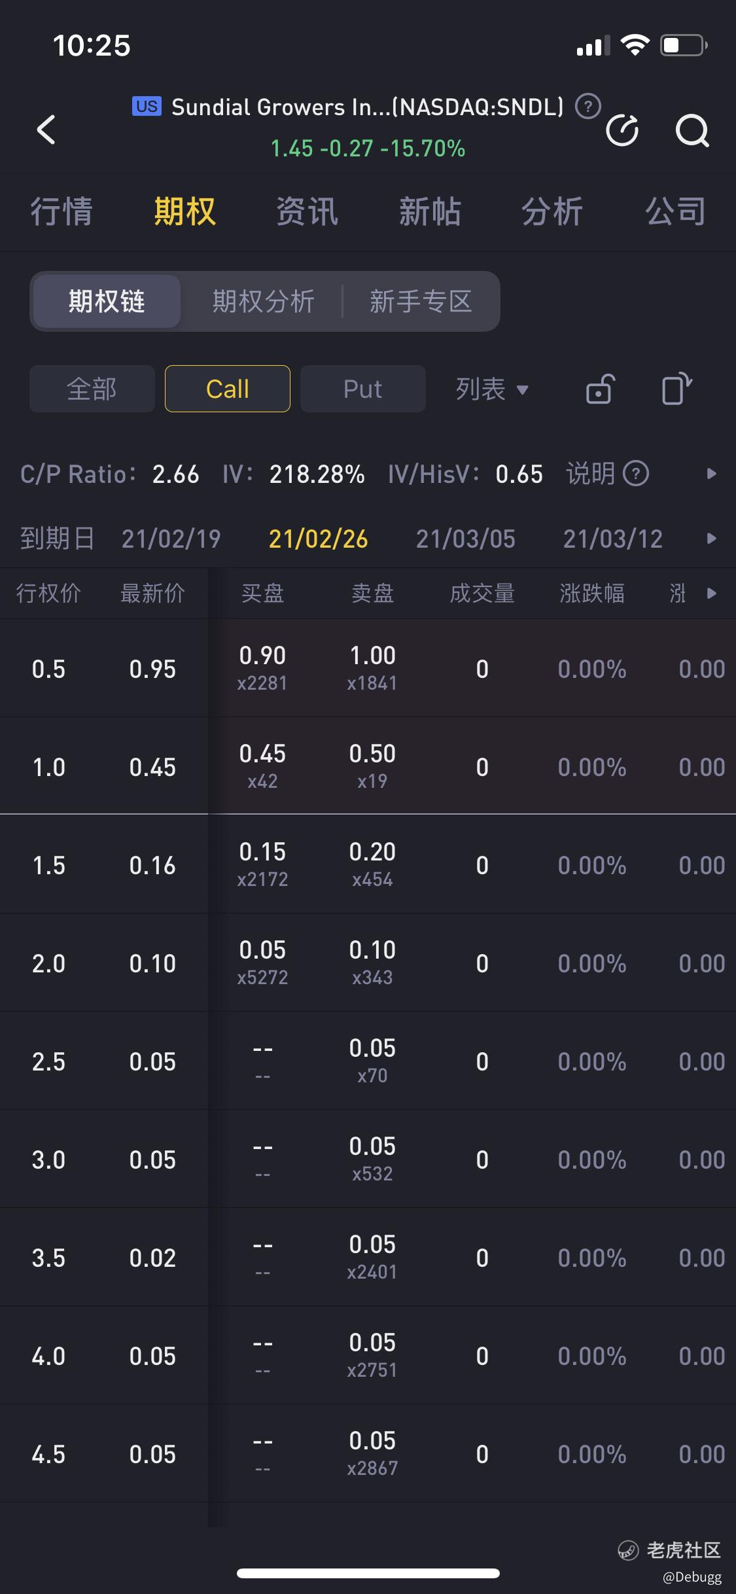This screenshot has height=1594, width=736.
Task: Tap the refresh quote icon
Action: pyautogui.click(x=622, y=130)
